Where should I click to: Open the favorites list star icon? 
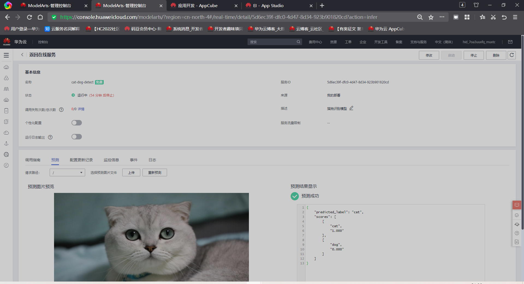tap(483, 17)
